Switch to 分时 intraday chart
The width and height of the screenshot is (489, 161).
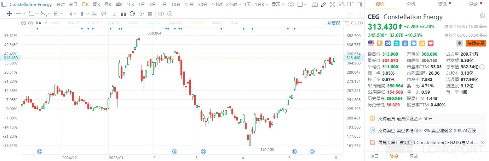coord(61,5)
